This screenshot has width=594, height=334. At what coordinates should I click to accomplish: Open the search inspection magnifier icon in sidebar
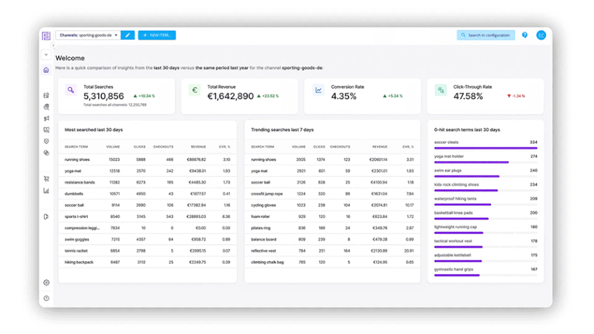(x=46, y=107)
